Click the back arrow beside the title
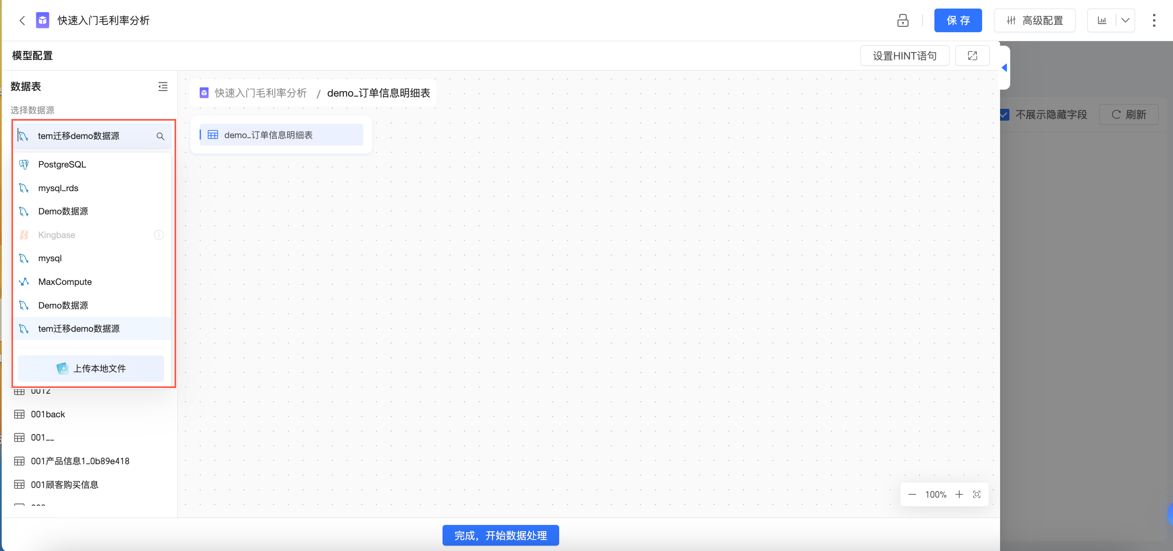Viewport: 1173px width, 551px height. (22, 20)
